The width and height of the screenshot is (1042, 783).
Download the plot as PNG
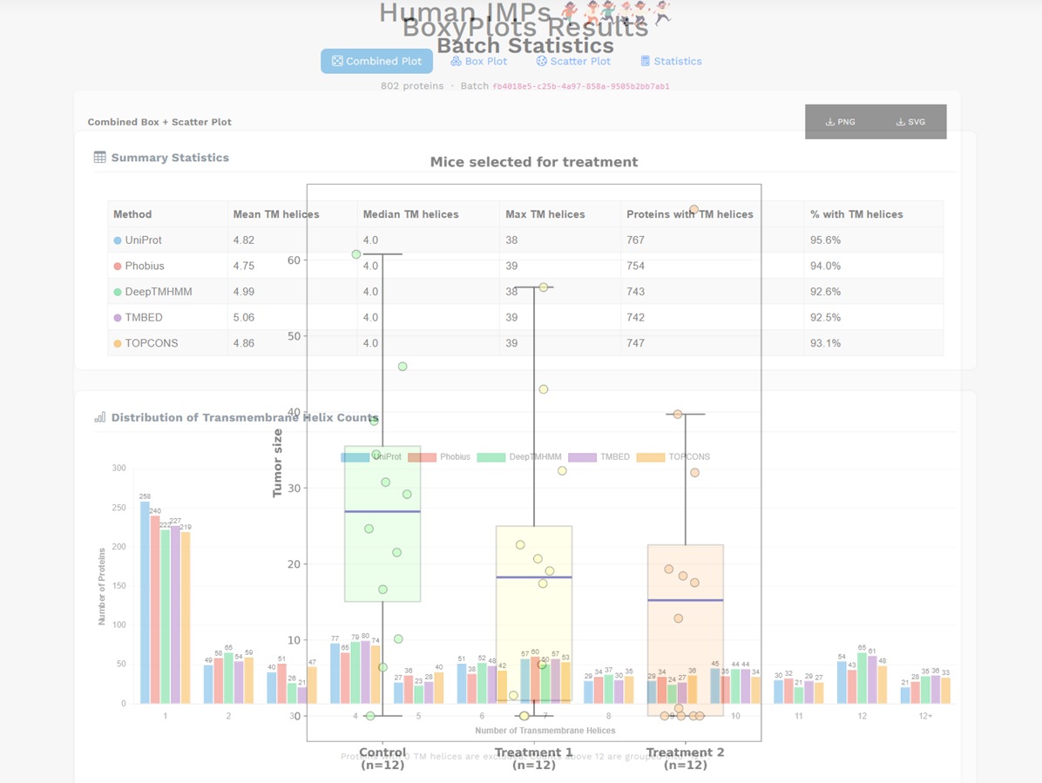(x=840, y=122)
